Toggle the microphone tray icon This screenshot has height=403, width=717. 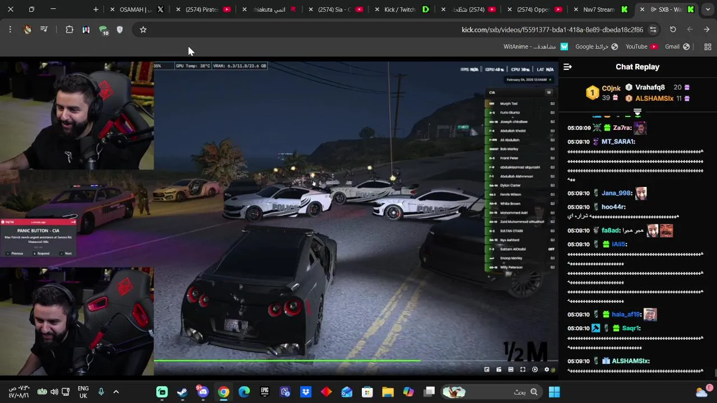pyautogui.click(x=101, y=392)
